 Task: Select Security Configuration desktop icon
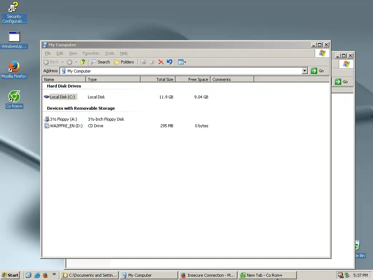pos(14,12)
